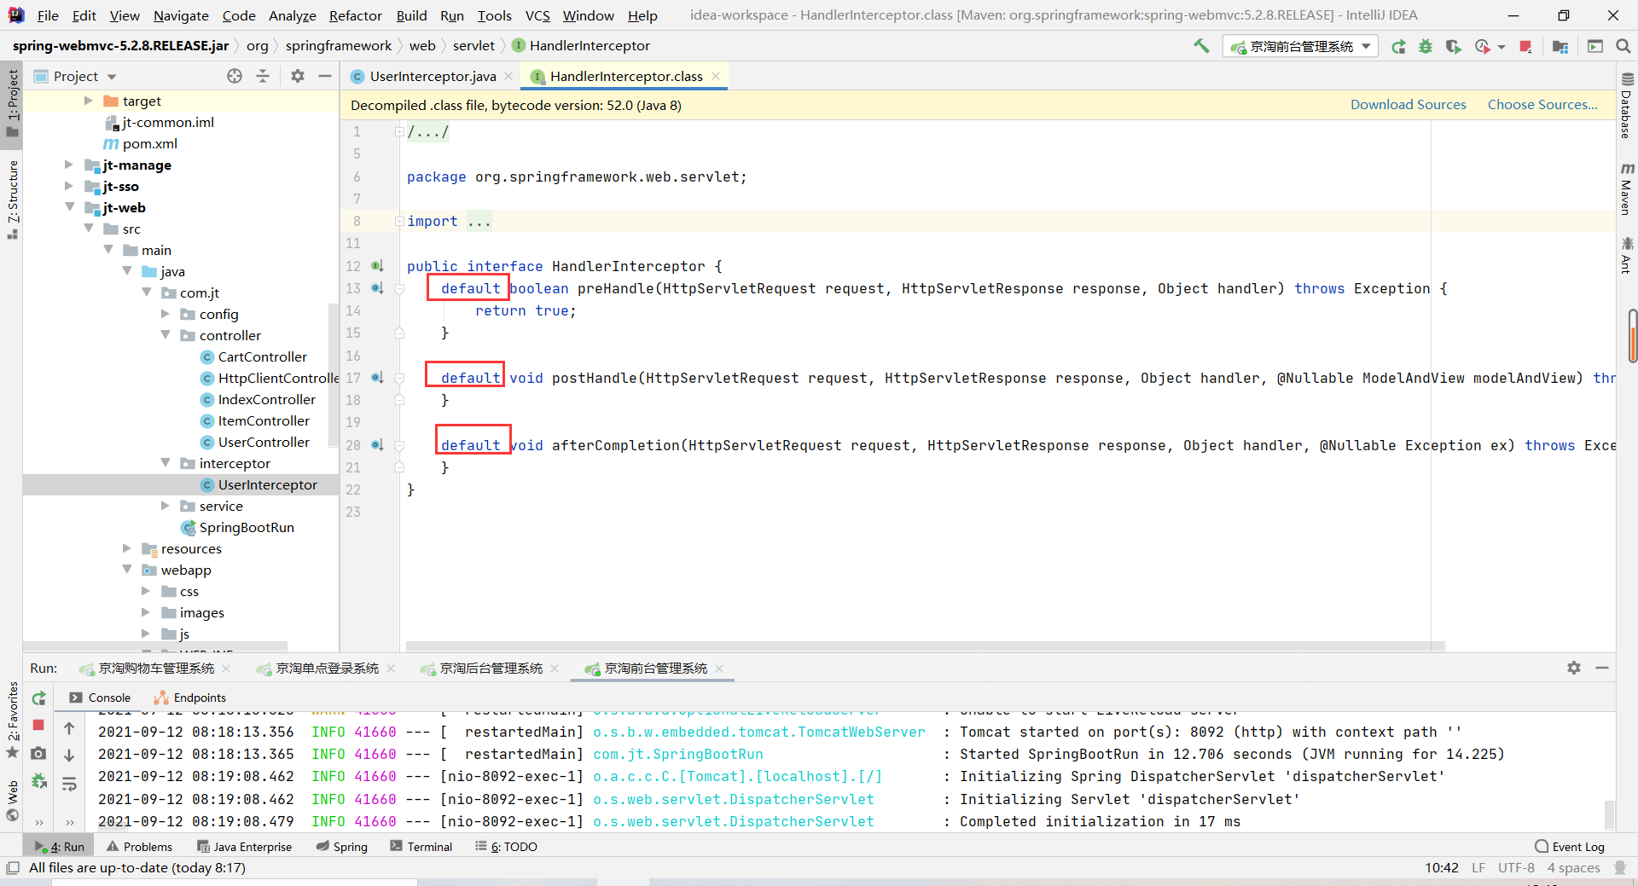Click the Choose Sources link
1638x886 pixels.
click(1542, 104)
